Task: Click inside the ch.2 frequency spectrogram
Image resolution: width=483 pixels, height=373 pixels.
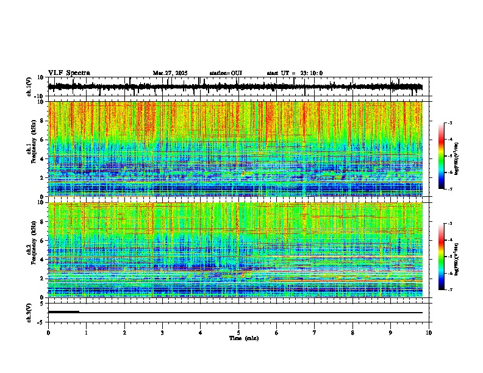Action: point(235,250)
